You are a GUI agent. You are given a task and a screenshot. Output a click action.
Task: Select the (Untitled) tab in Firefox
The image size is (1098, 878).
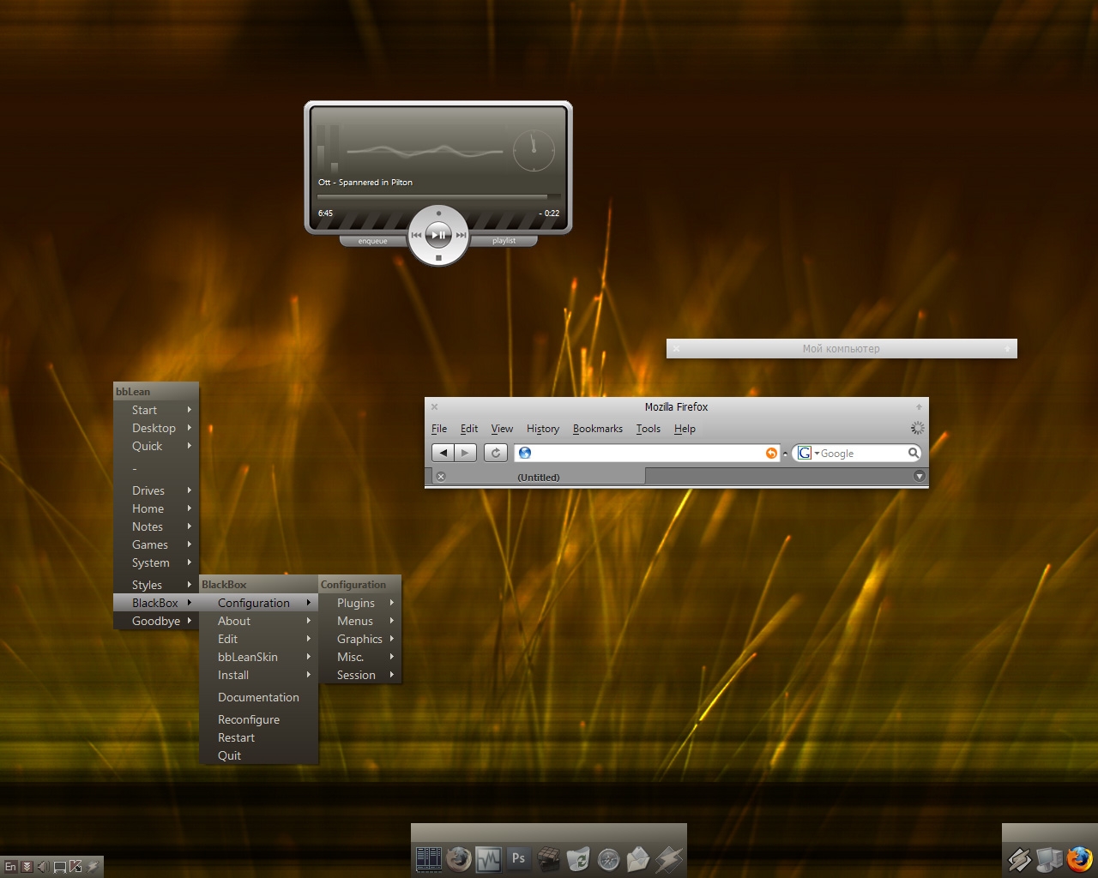pos(538,477)
